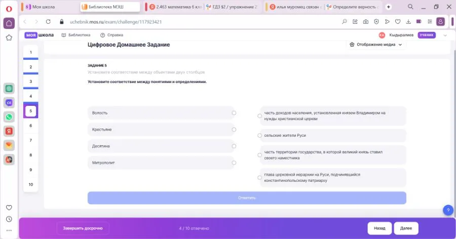Go to question 4 in task list

31,96
